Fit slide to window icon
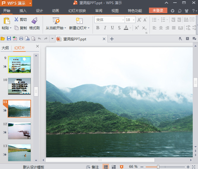 point(194,167)
